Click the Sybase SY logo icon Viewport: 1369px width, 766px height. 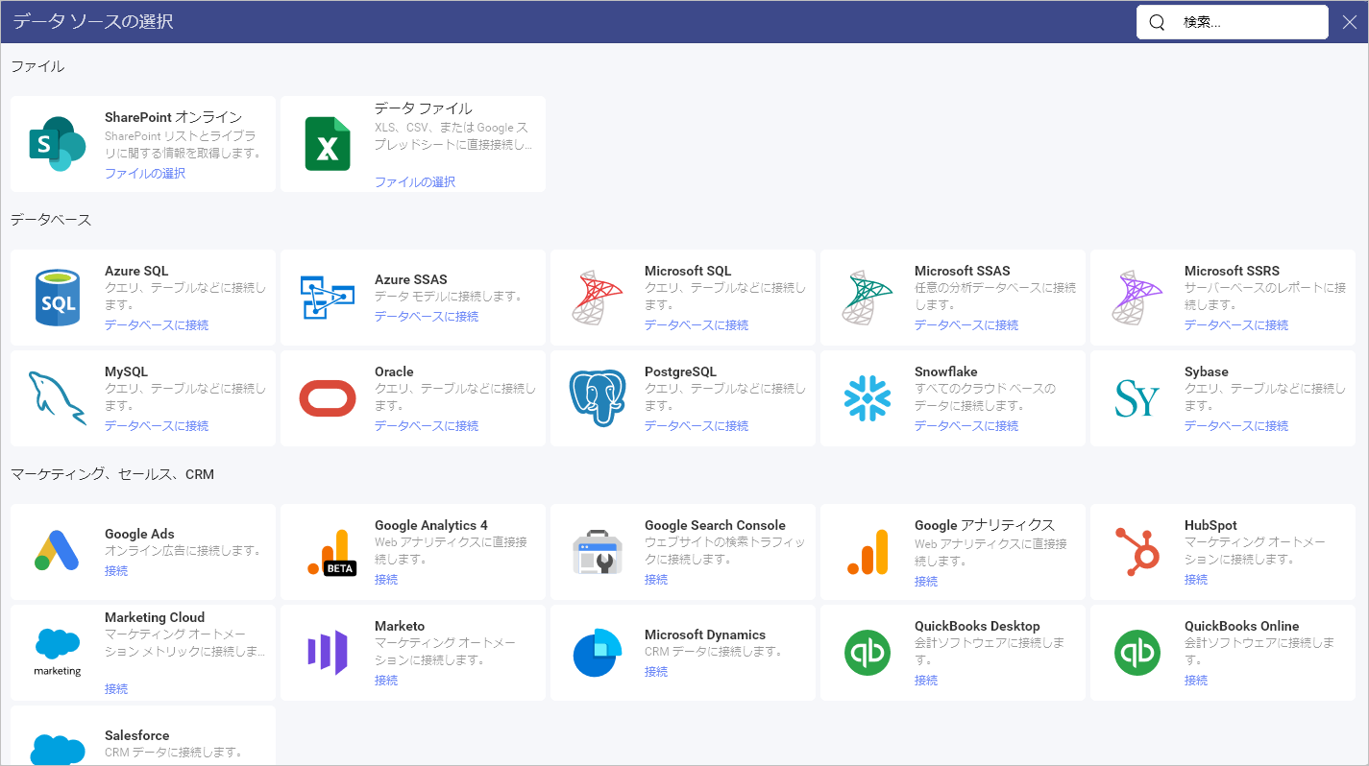point(1137,398)
